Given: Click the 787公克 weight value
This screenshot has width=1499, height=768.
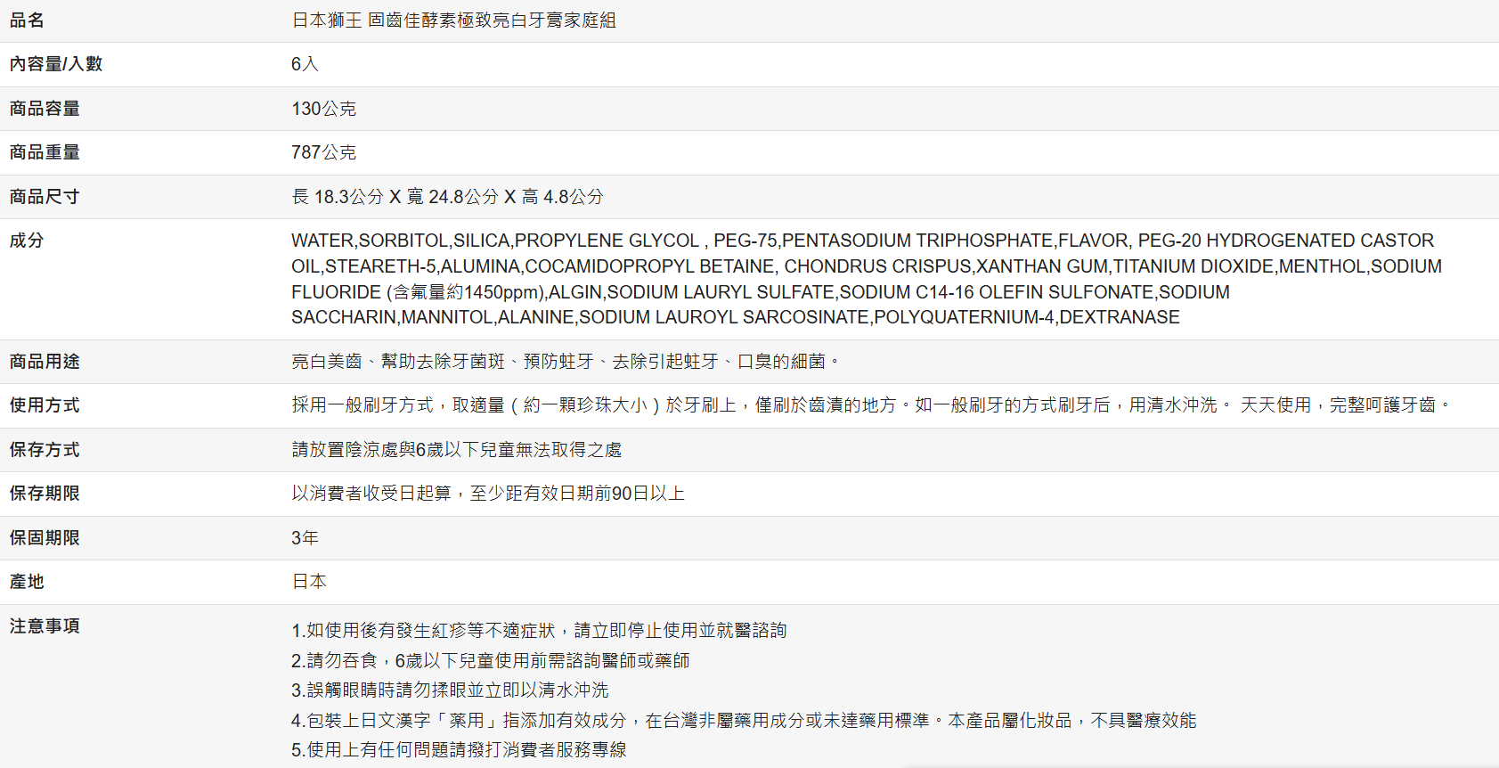Looking at the screenshot, I should 323,152.
